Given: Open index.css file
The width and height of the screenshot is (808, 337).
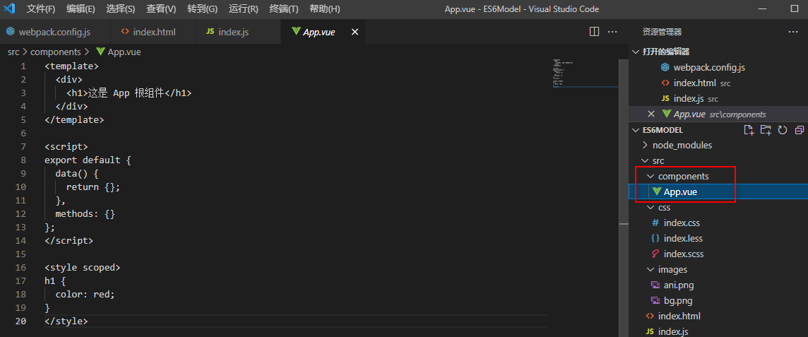Looking at the screenshot, I should coord(718,223).
